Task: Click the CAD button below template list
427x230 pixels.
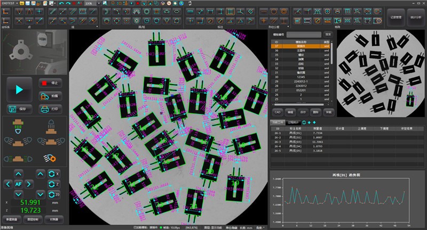Action: [278, 112]
